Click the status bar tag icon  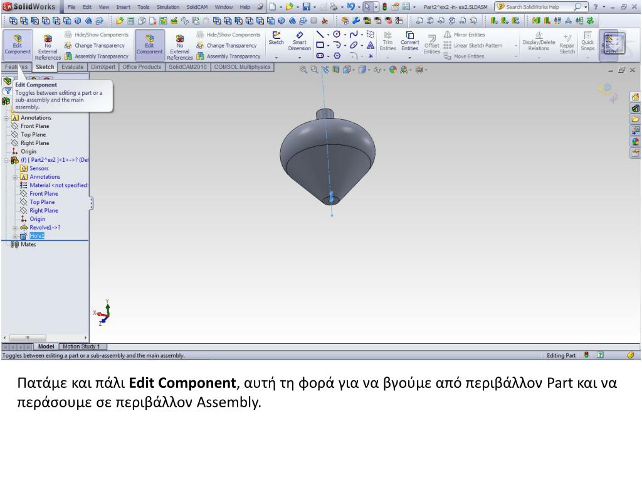pos(631,355)
